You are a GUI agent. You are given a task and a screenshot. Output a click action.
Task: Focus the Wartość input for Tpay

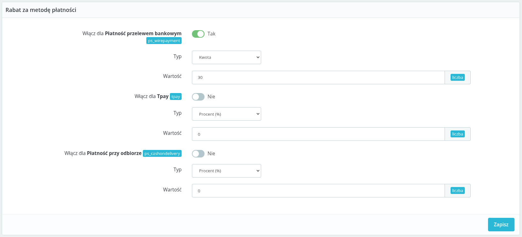(x=318, y=134)
